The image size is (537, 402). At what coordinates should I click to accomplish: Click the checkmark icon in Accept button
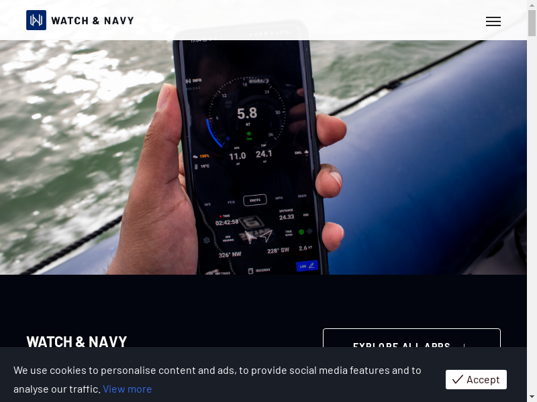(x=458, y=379)
